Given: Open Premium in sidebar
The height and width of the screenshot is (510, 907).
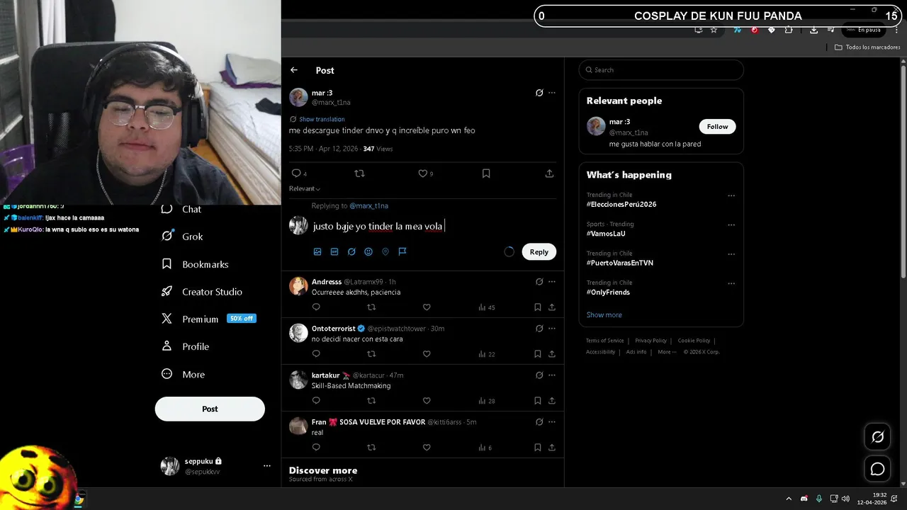Looking at the screenshot, I should (x=208, y=319).
